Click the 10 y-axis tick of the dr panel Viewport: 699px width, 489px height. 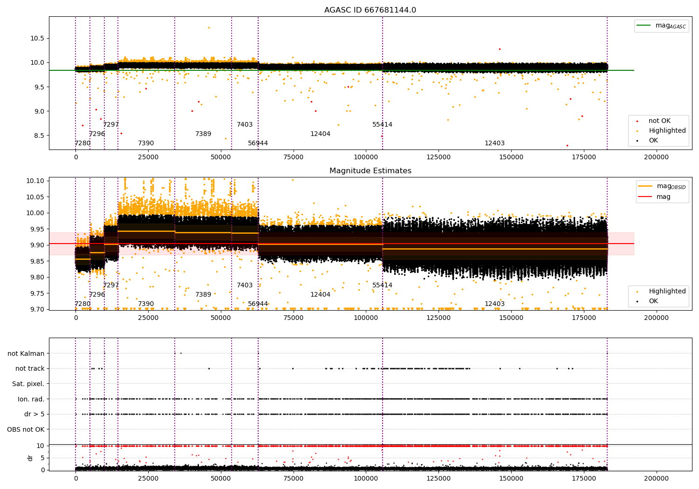pyautogui.click(x=41, y=446)
